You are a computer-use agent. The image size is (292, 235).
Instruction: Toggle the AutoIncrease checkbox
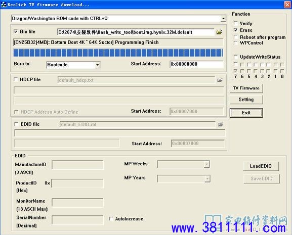click(x=111, y=219)
